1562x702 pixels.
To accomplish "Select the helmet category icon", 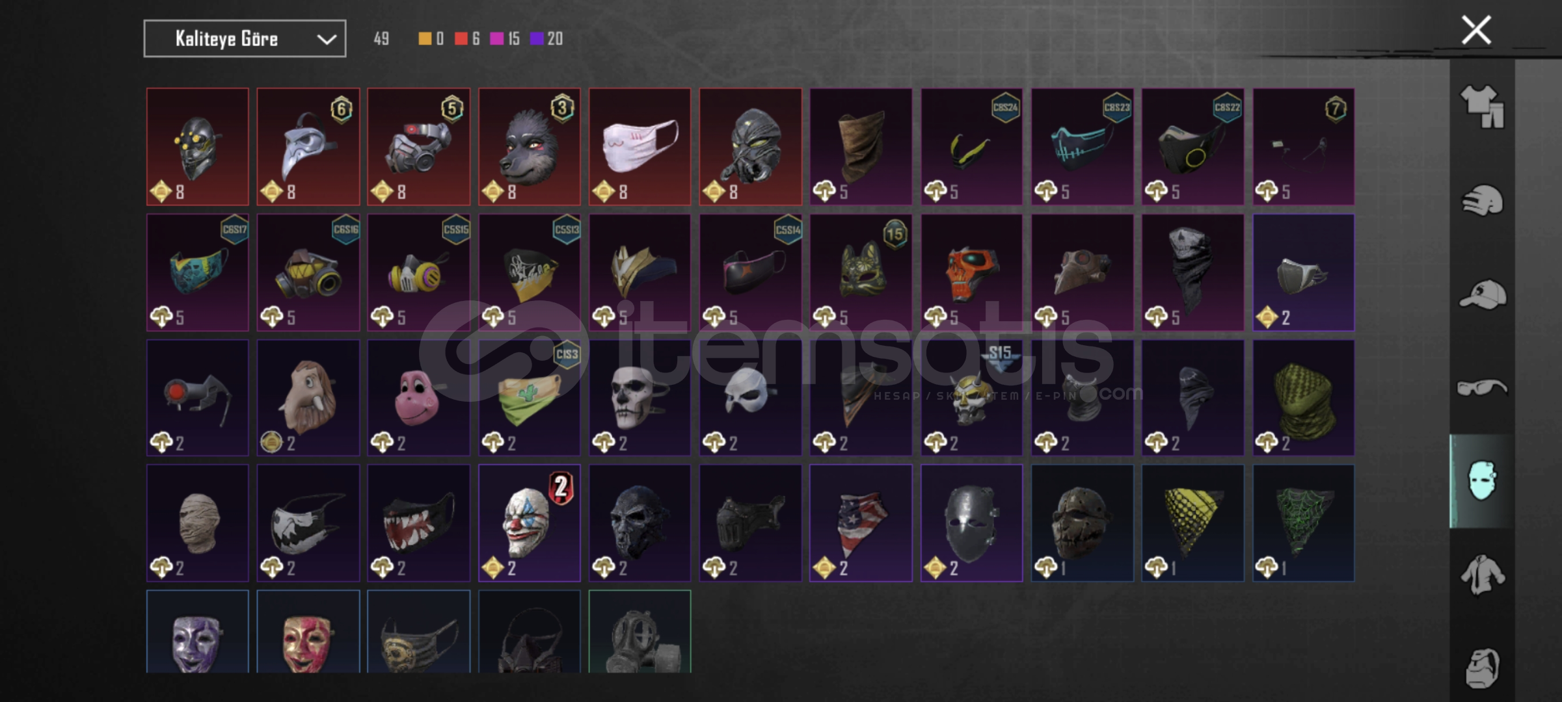I will (x=1482, y=200).
